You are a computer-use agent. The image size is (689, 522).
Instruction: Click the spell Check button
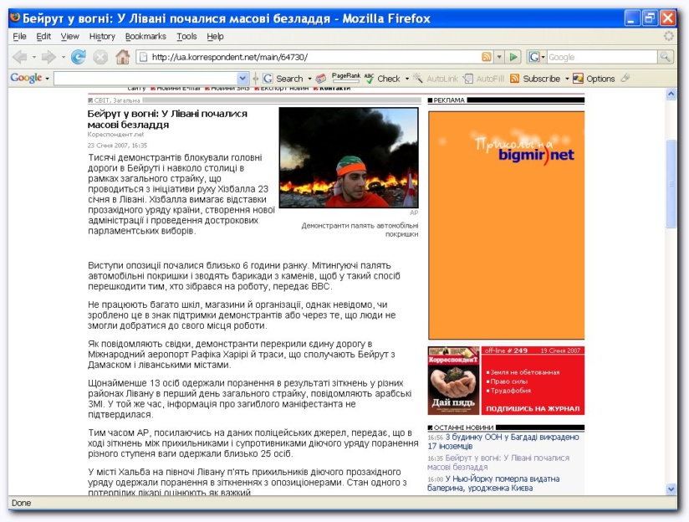coord(382,79)
